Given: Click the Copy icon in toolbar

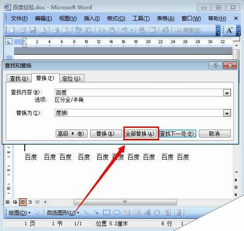Looking at the screenshot, I should [102, 30].
